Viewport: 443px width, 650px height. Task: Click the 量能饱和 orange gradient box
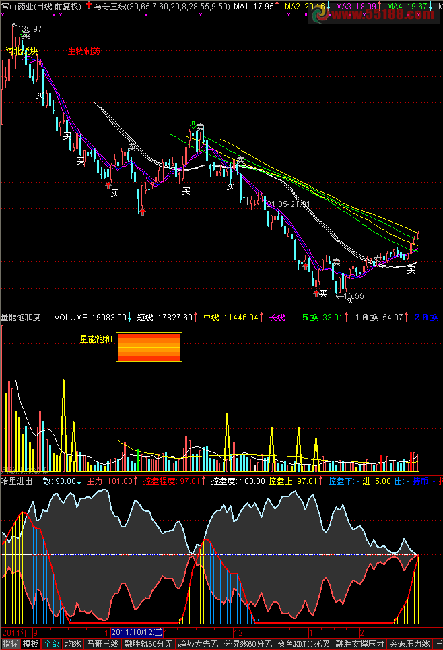click(149, 347)
